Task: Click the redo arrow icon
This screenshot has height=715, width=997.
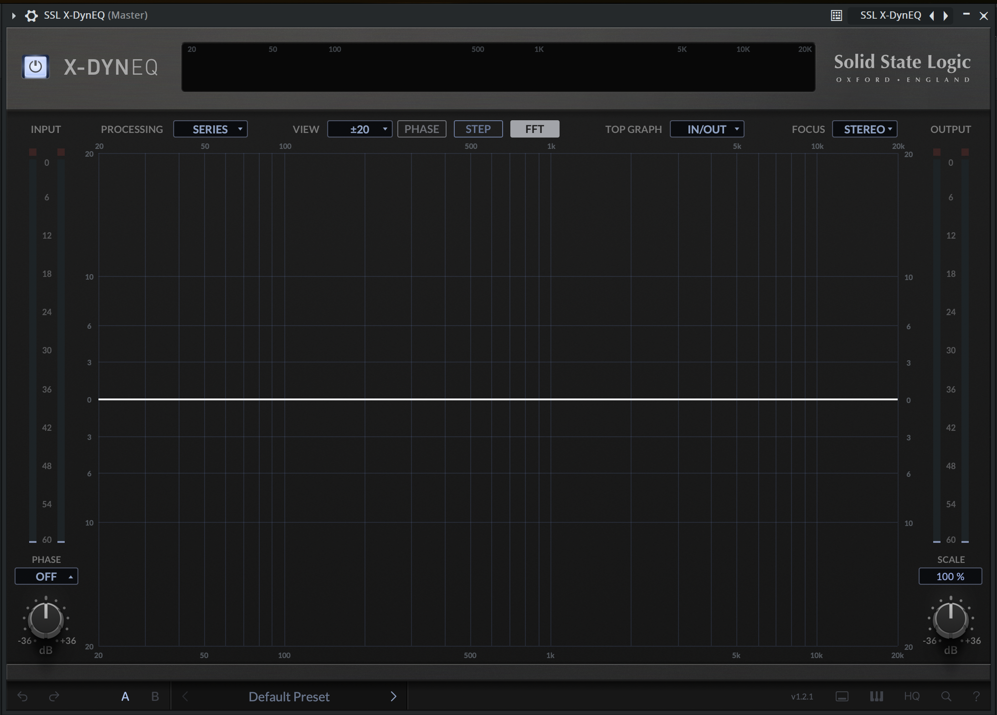Action: tap(53, 696)
